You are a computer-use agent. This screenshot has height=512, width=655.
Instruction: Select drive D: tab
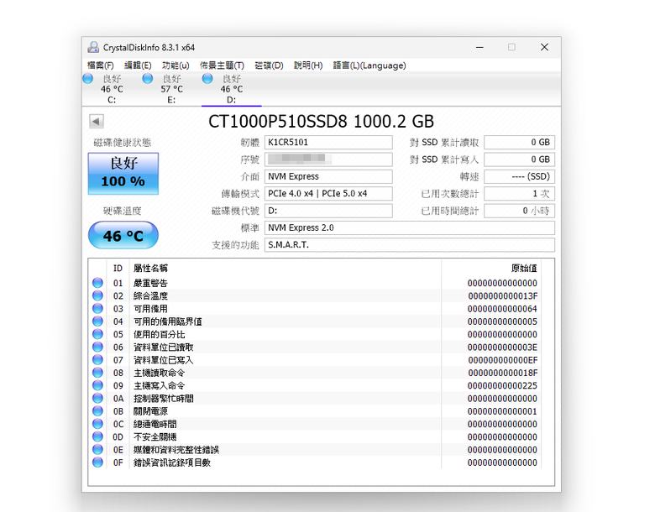tap(232, 89)
